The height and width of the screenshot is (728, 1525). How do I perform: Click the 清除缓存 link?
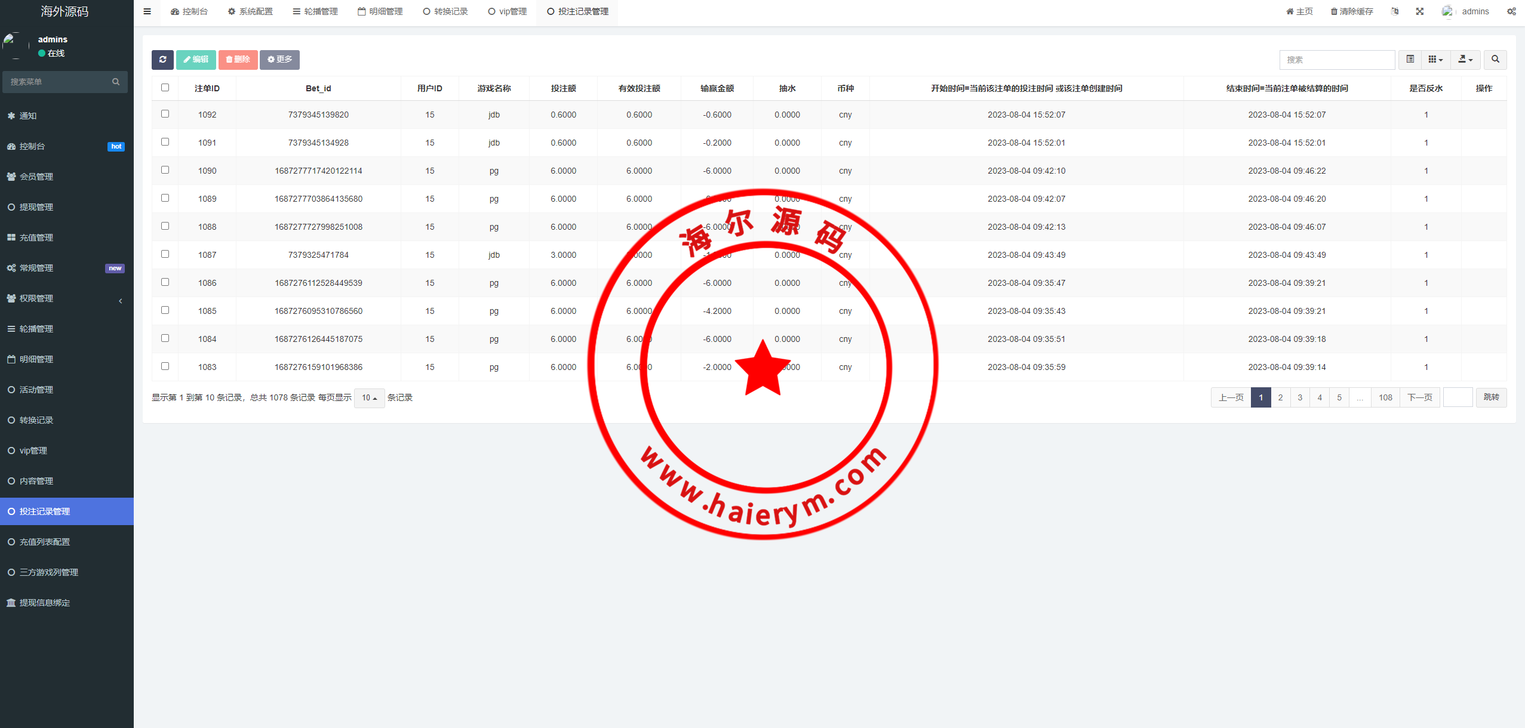[x=1352, y=11]
